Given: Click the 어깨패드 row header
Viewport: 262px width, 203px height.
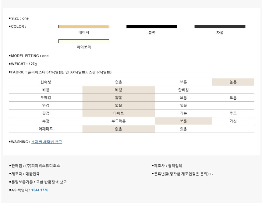Looking at the screenshot, I should tap(46, 129).
